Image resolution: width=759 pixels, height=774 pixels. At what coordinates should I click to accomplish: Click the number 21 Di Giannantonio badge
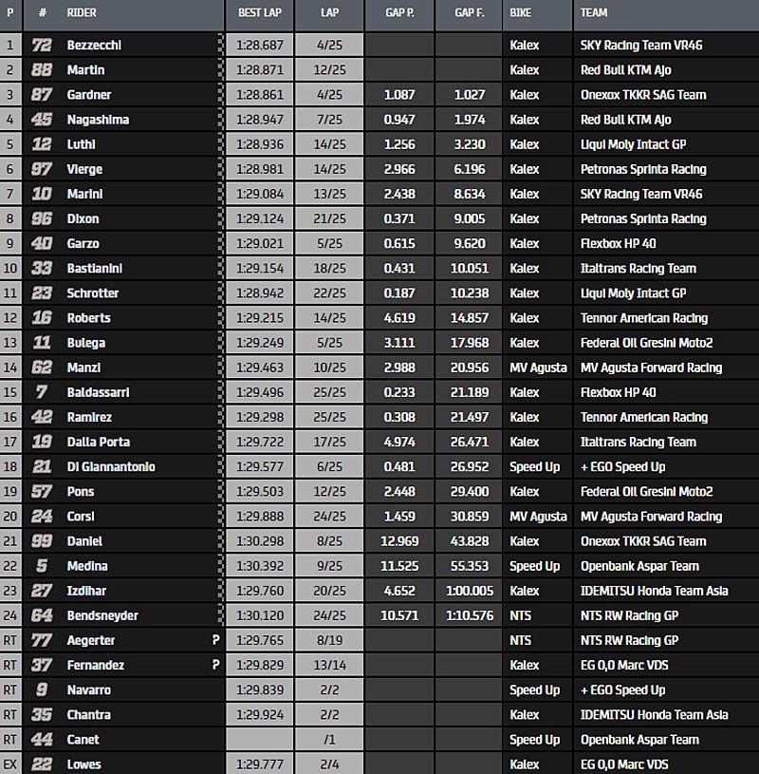(x=42, y=467)
